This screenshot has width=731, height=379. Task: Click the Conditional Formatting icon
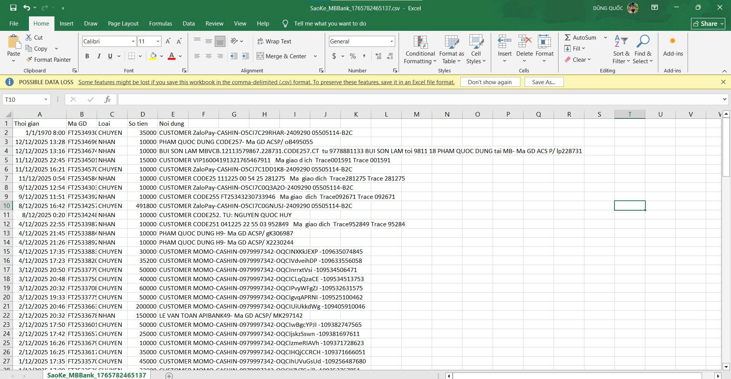[420, 42]
